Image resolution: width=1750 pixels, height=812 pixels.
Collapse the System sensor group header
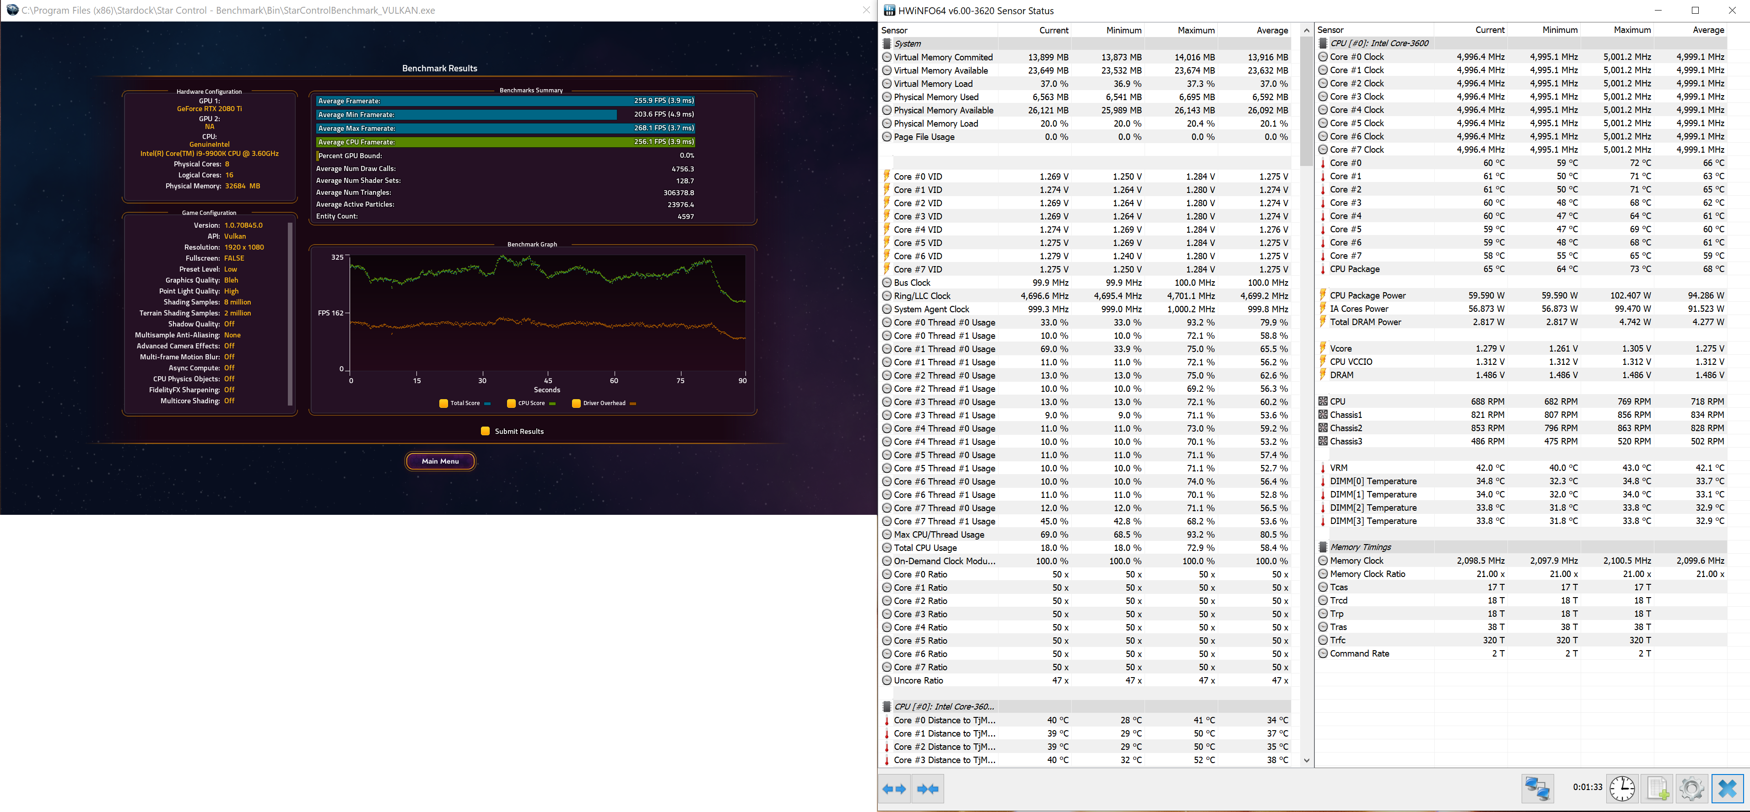(907, 43)
